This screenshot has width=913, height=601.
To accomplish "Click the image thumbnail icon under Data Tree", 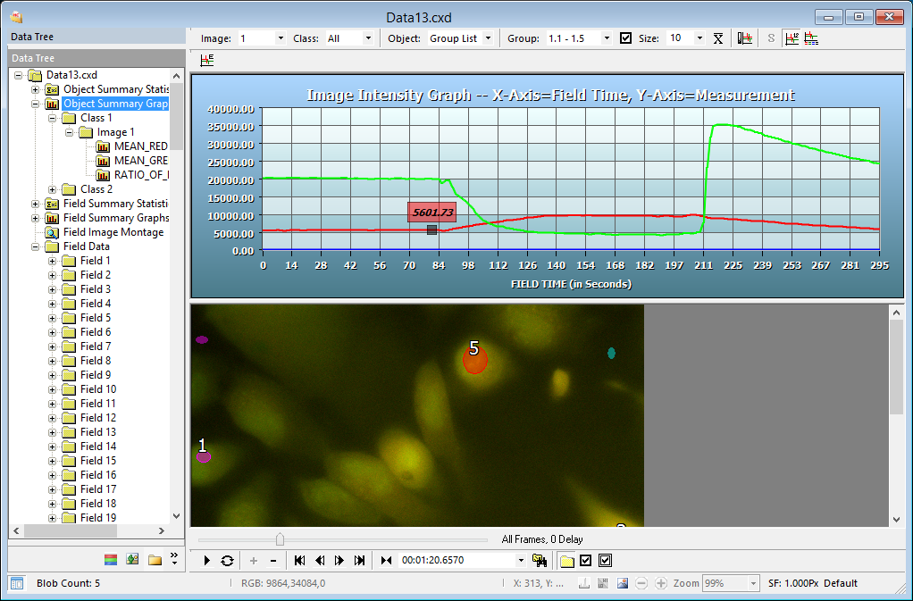I will (132, 560).
